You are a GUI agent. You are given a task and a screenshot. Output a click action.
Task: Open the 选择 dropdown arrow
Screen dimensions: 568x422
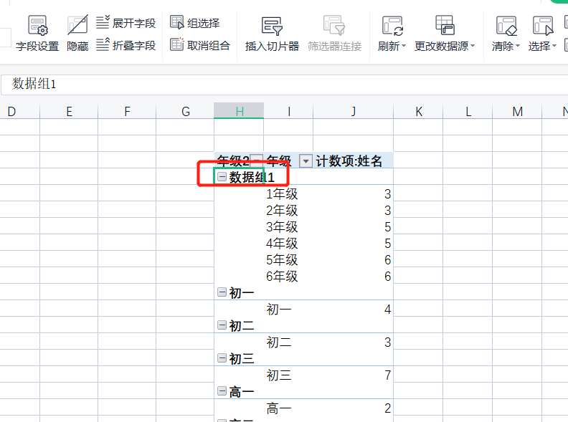554,46
